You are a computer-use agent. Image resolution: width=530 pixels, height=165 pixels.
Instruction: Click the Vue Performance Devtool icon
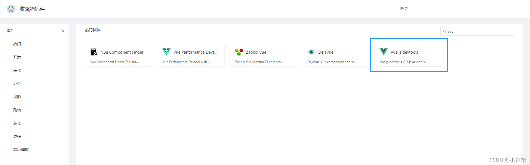(166, 52)
